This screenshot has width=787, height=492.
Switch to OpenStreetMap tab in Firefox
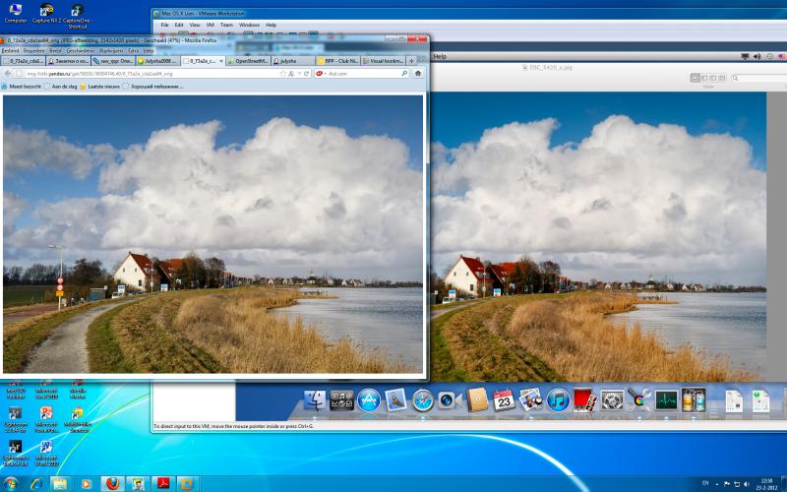248,61
